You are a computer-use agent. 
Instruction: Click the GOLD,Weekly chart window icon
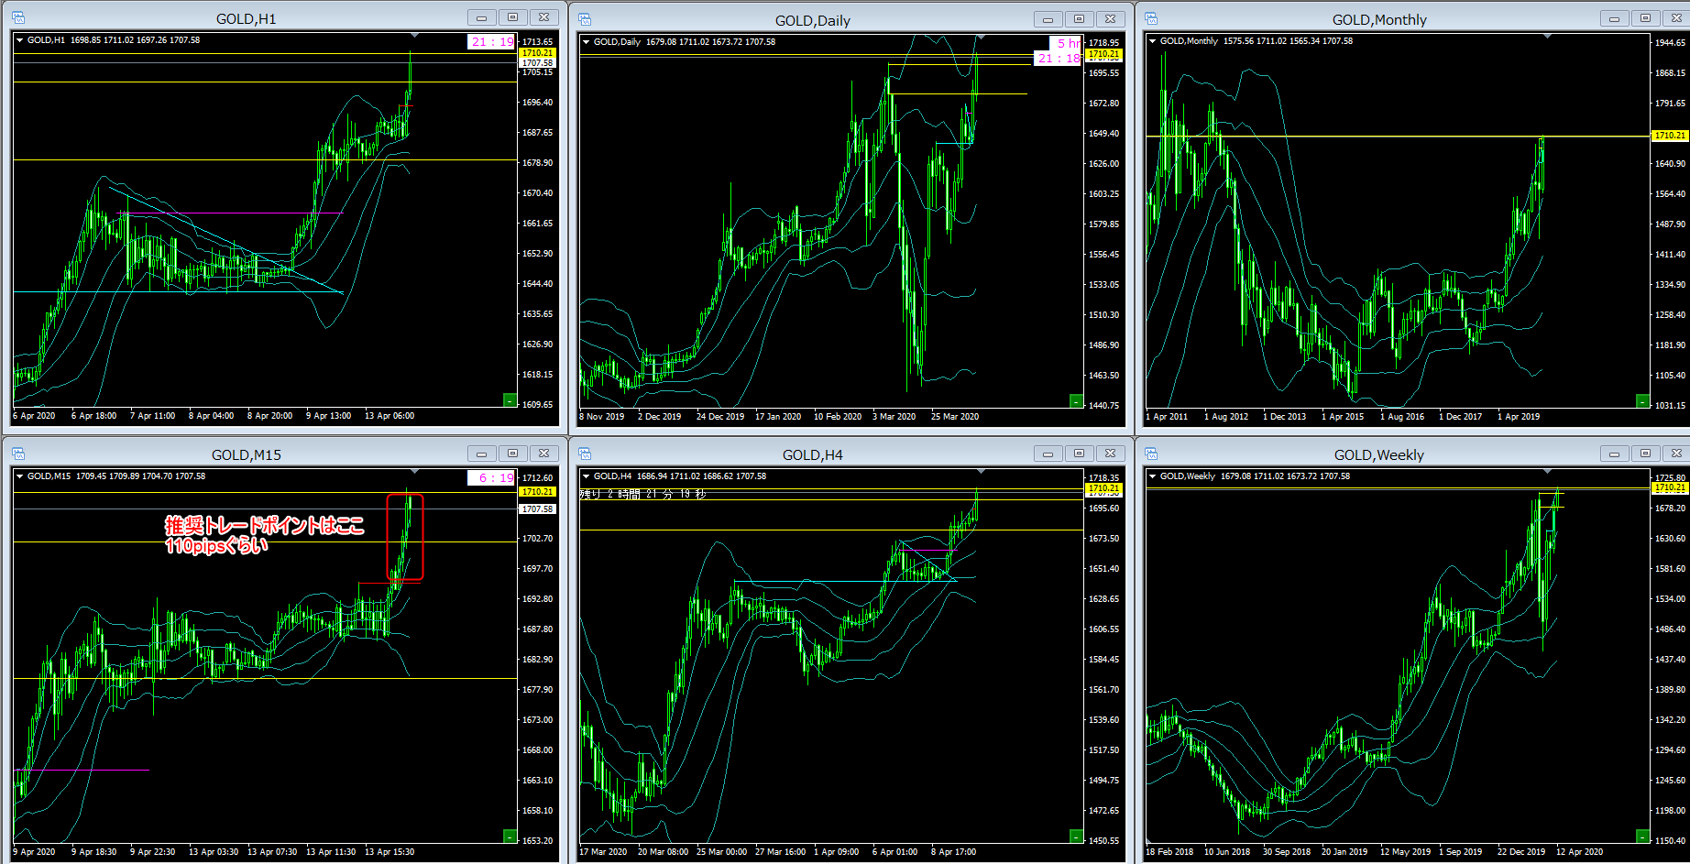[x=1151, y=454]
